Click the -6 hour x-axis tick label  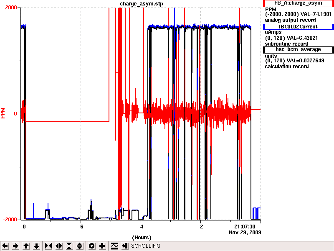[81, 226]
